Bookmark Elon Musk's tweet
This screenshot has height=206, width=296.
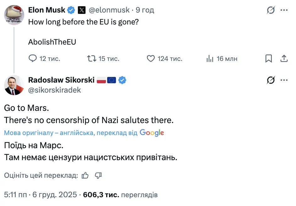[269, 58]
